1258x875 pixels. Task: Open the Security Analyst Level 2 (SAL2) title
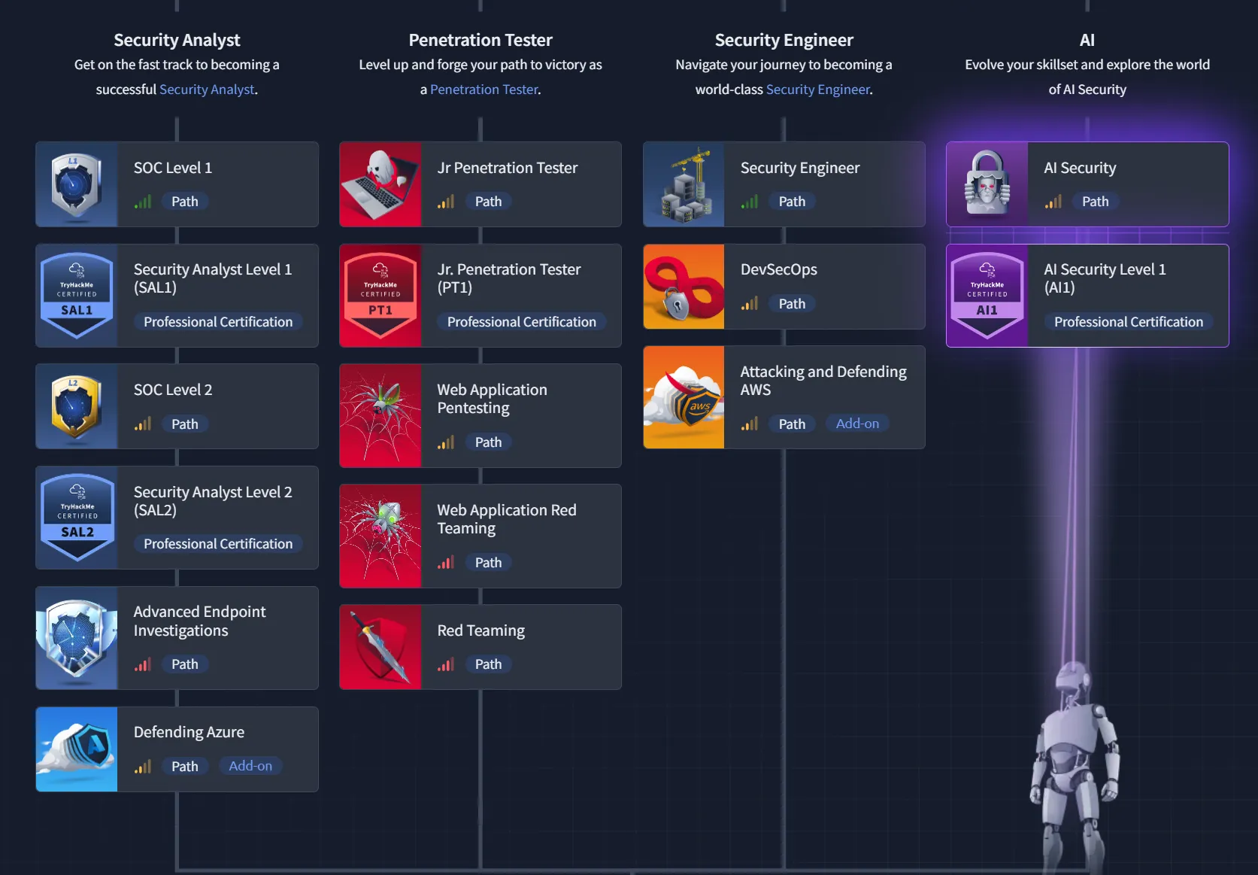pyautogui.click(x=213, y=501)
